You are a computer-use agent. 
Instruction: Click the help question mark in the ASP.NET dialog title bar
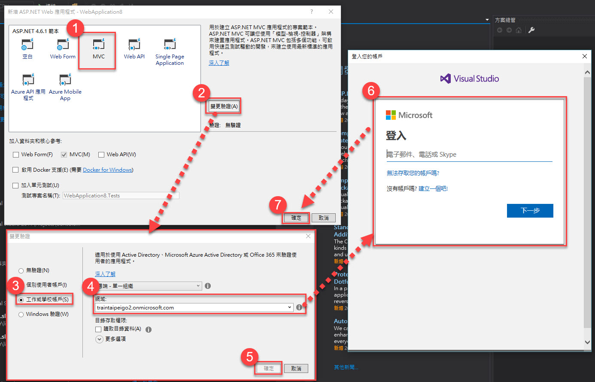coord(312,12)
